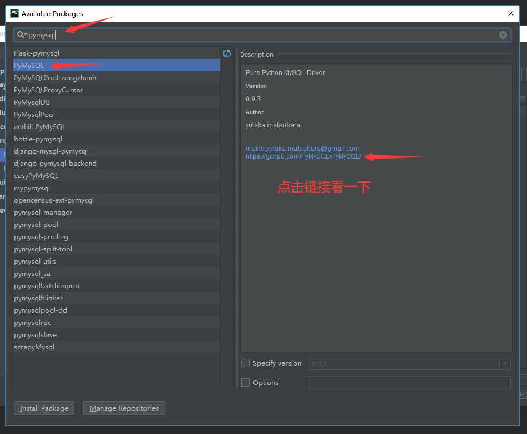Click the pymysql search input field

point(262,35)
